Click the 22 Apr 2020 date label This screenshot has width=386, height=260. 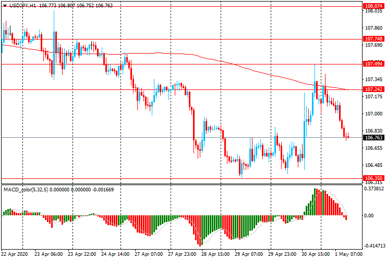tap(15, 254)
